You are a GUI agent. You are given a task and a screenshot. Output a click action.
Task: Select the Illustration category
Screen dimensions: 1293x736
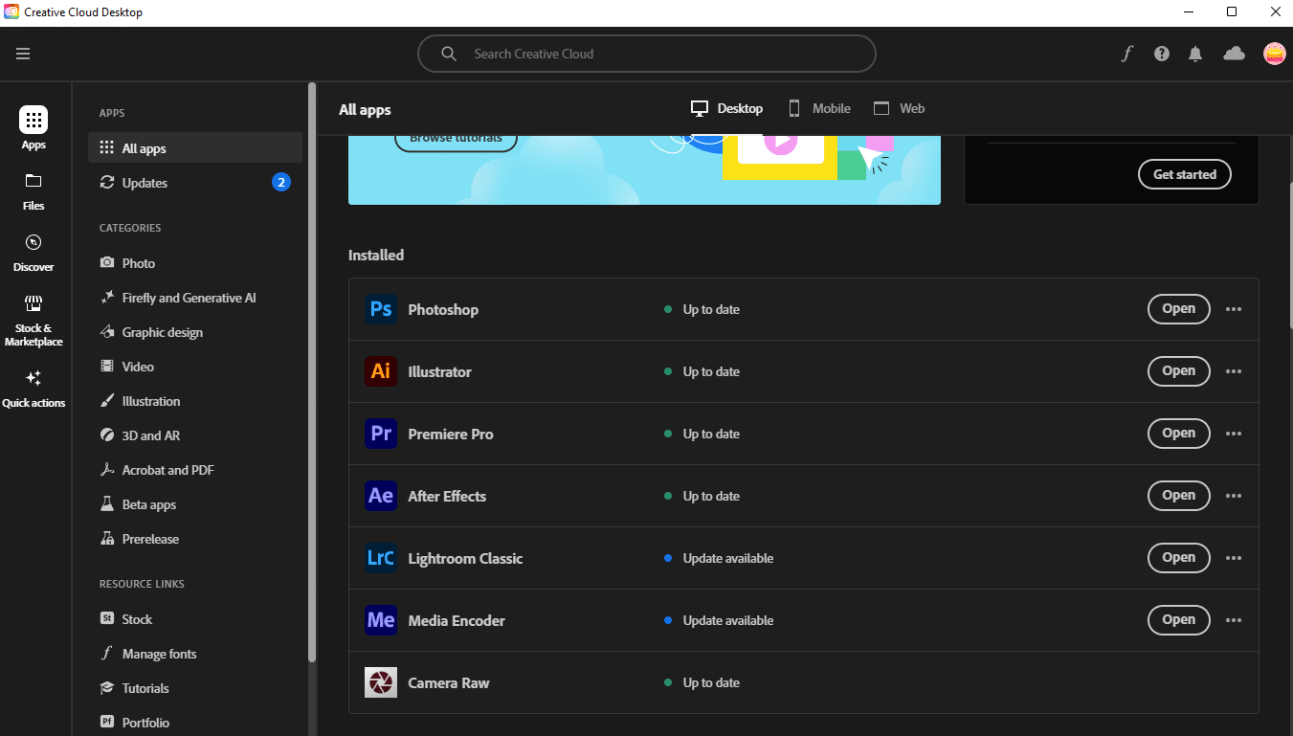click(195, 401)
